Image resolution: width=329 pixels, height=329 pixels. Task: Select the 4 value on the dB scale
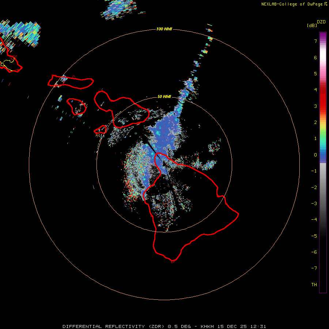(x=315, y=90)
